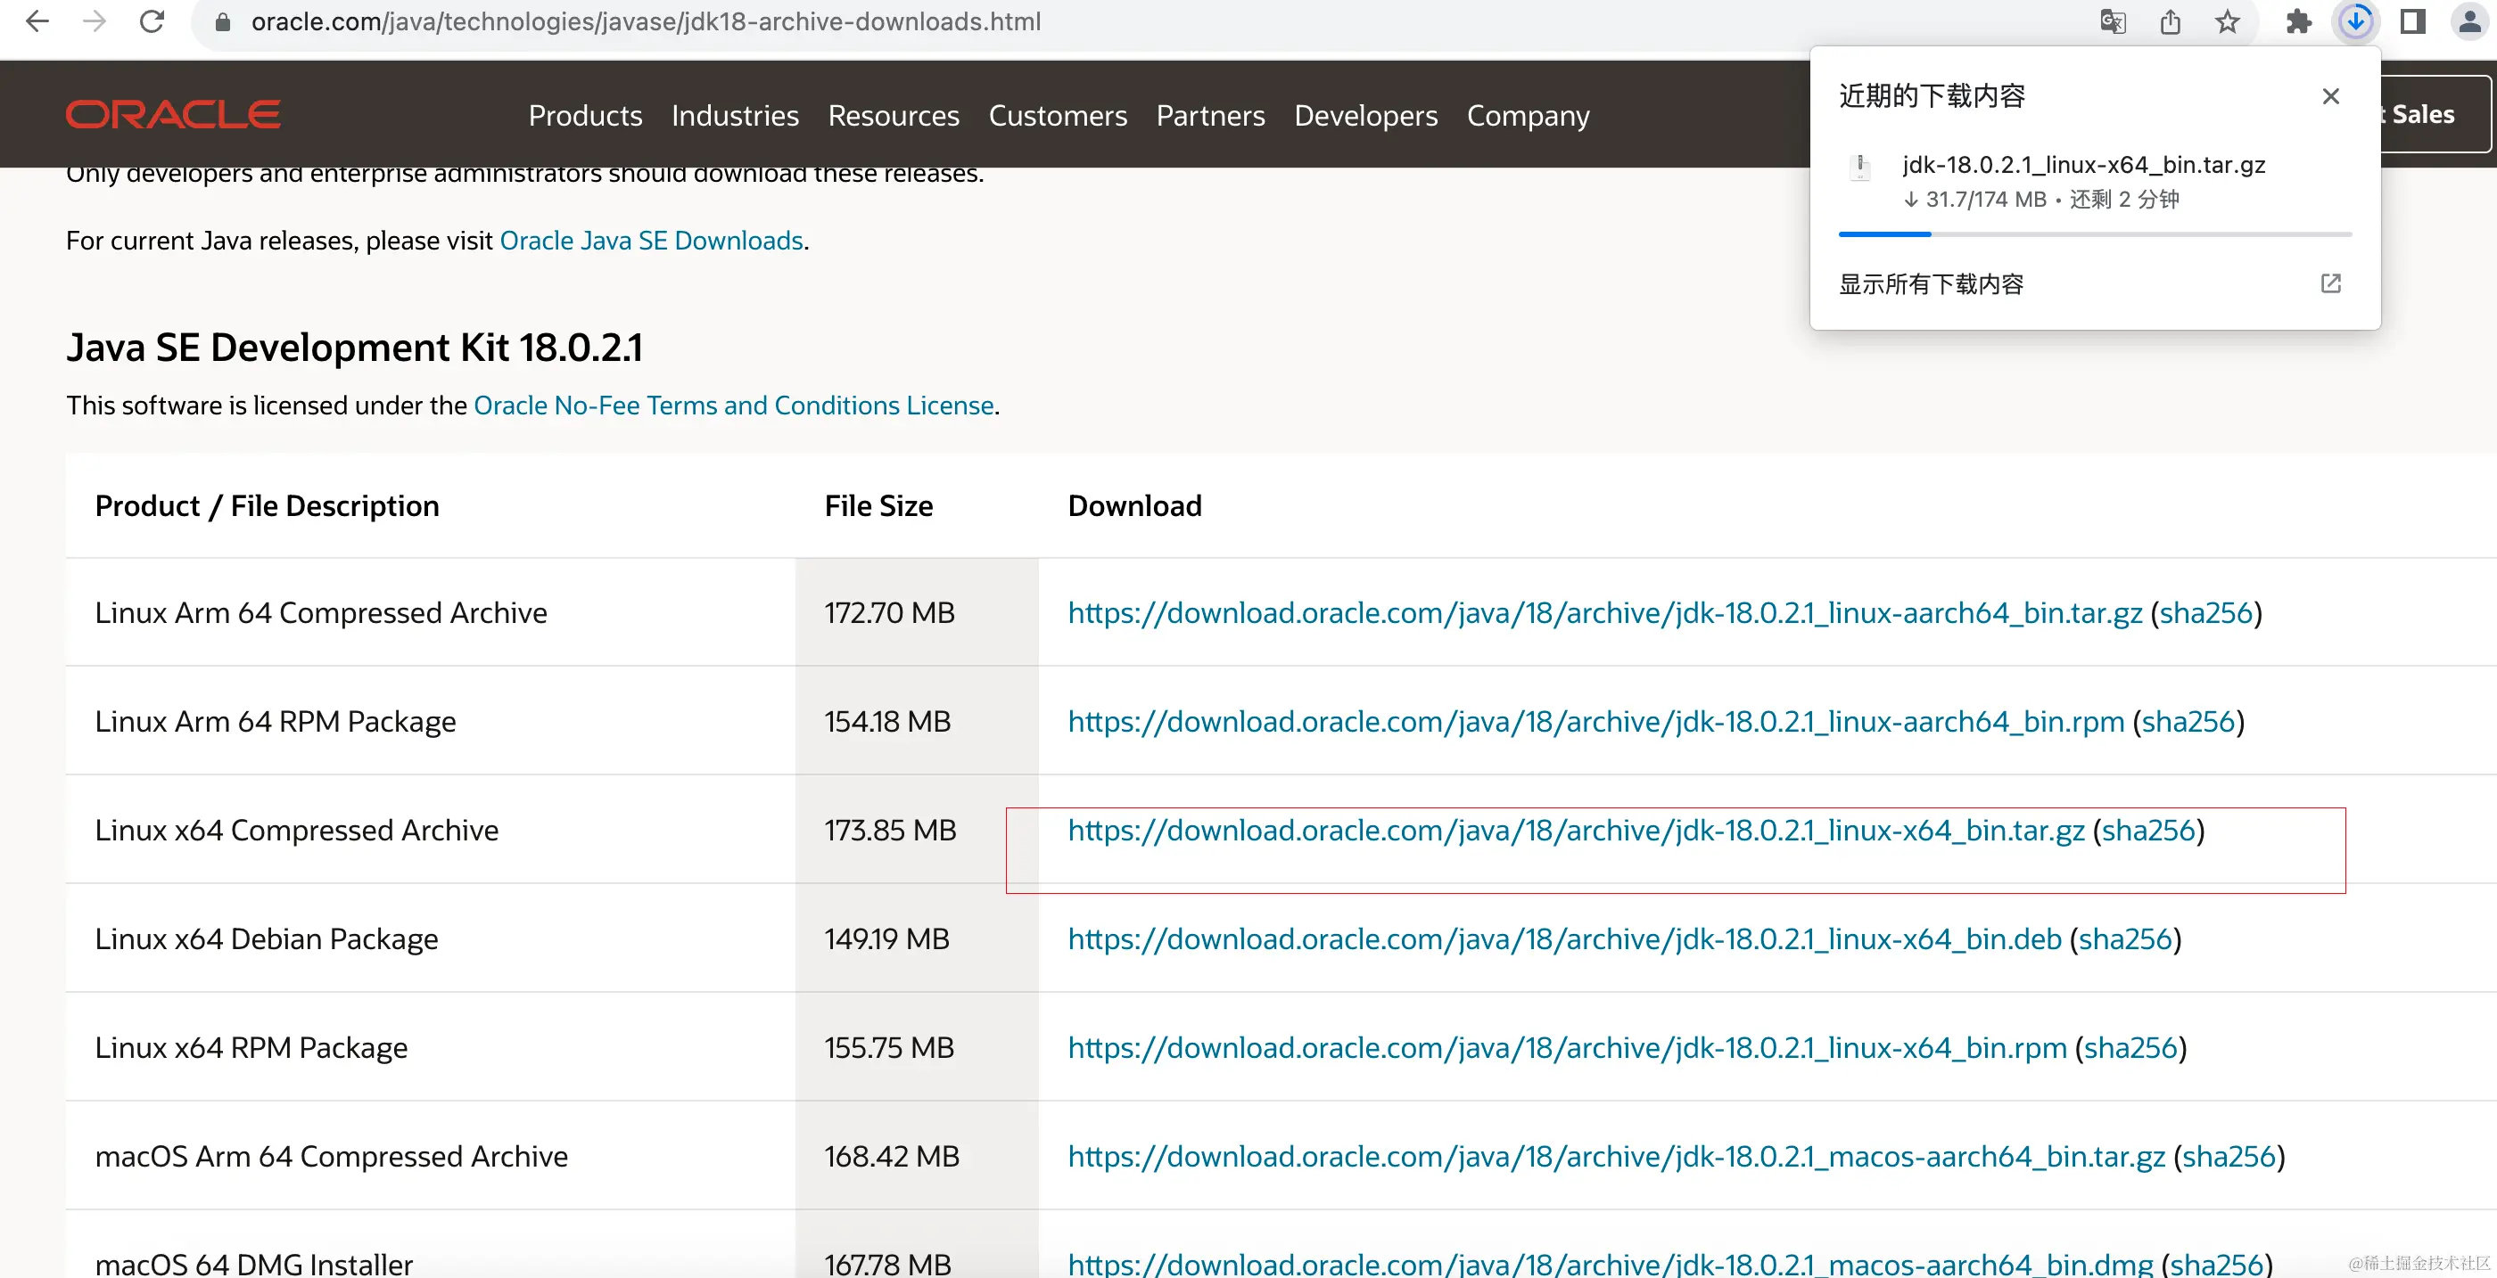Image resolution: width=2497 pixels, height=1278 pixels.
Task: Click the downloads arrow toolbar icon
Action: coord(2355,21)
